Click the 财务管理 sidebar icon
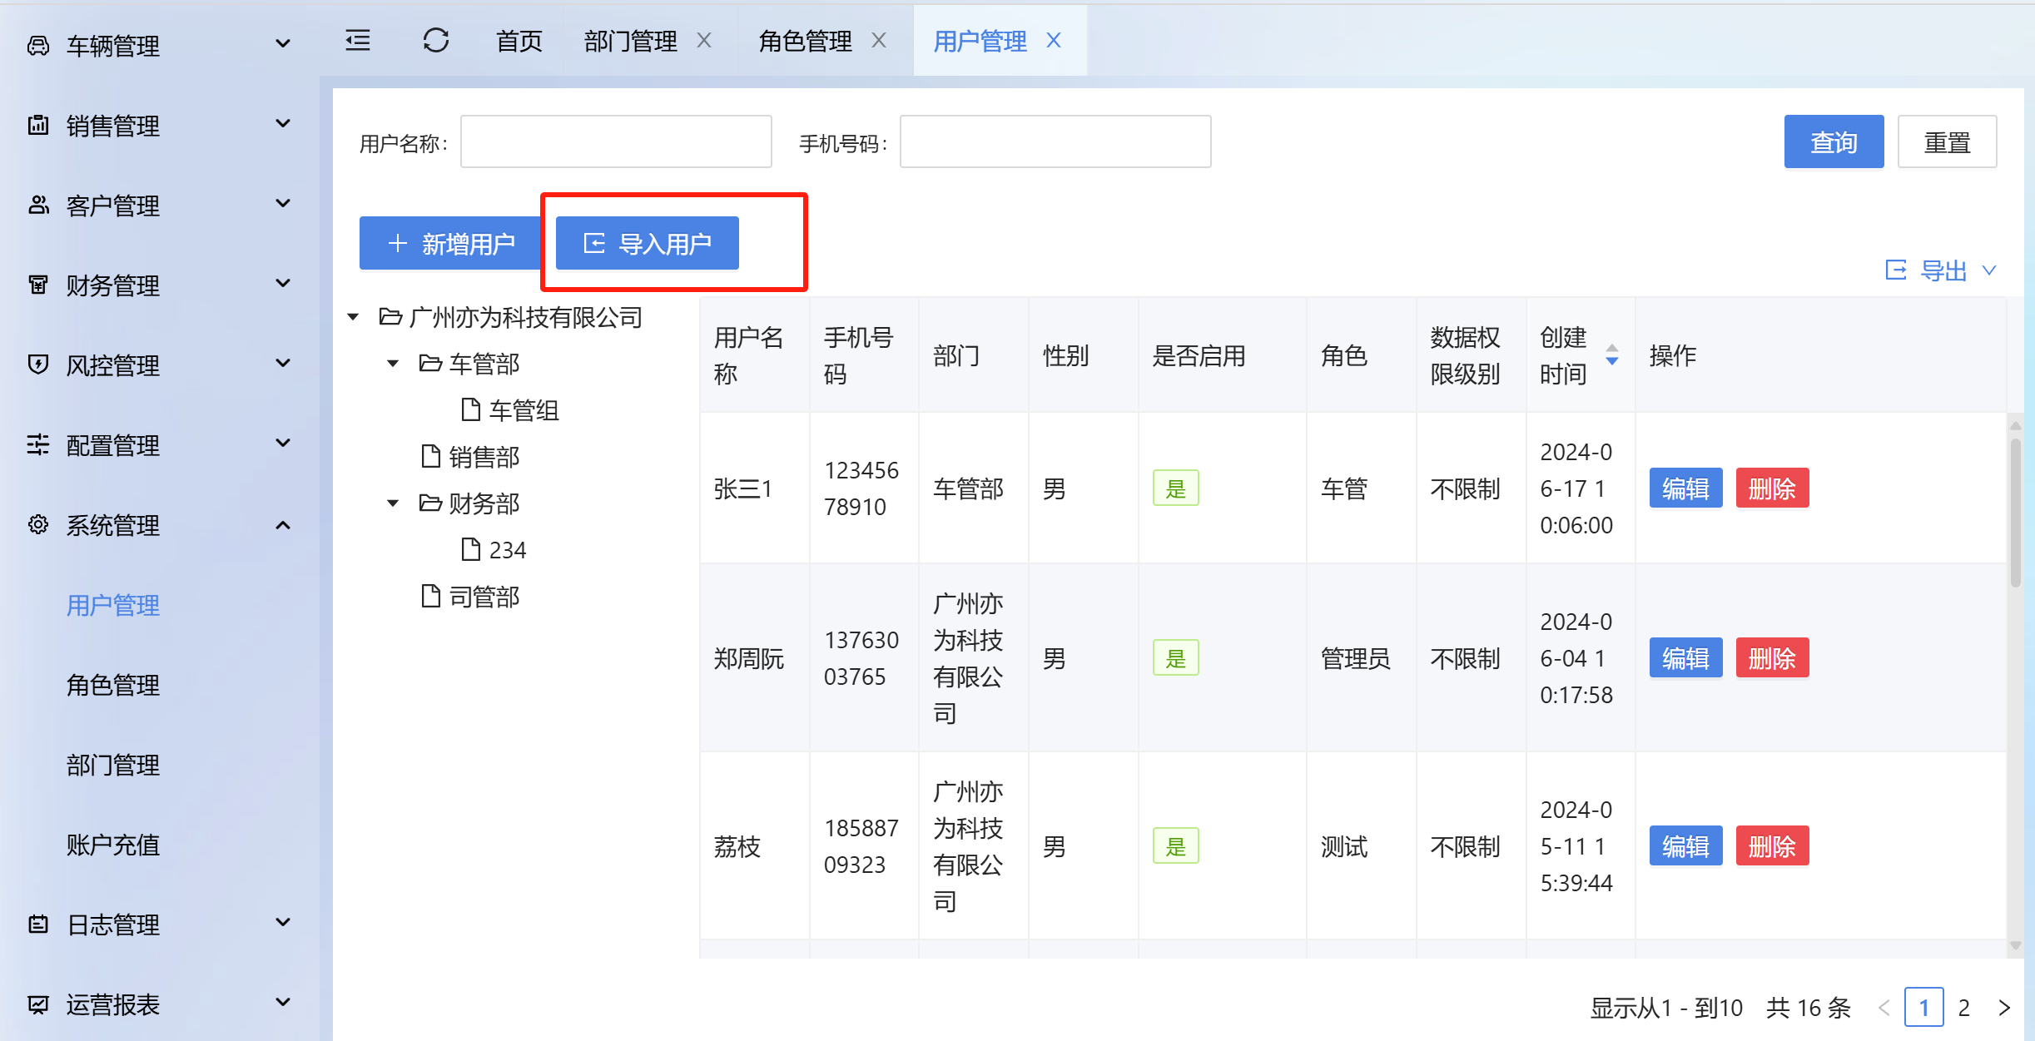Viewport: 2035px width, 1041px height. pyautogui.click(x=38, y=285)
